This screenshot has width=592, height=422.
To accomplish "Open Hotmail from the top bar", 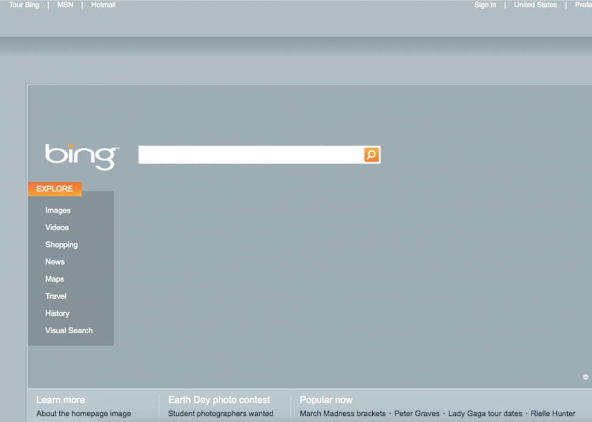I will tap(103, 5).
